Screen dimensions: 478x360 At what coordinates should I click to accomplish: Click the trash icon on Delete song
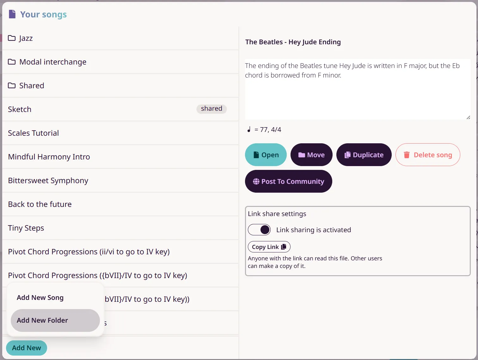(407, 155)
